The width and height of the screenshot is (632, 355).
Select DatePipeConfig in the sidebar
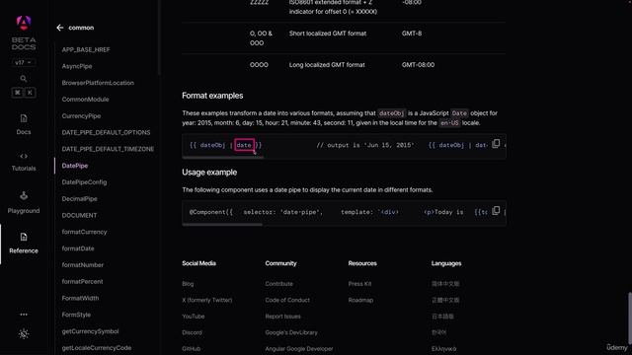point(84,181)
